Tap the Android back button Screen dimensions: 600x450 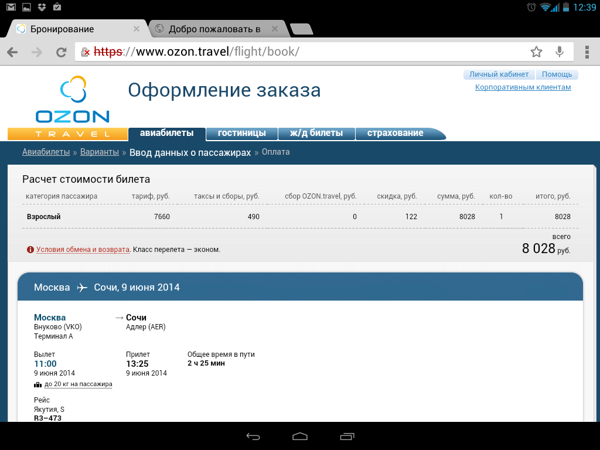[253, 436]
